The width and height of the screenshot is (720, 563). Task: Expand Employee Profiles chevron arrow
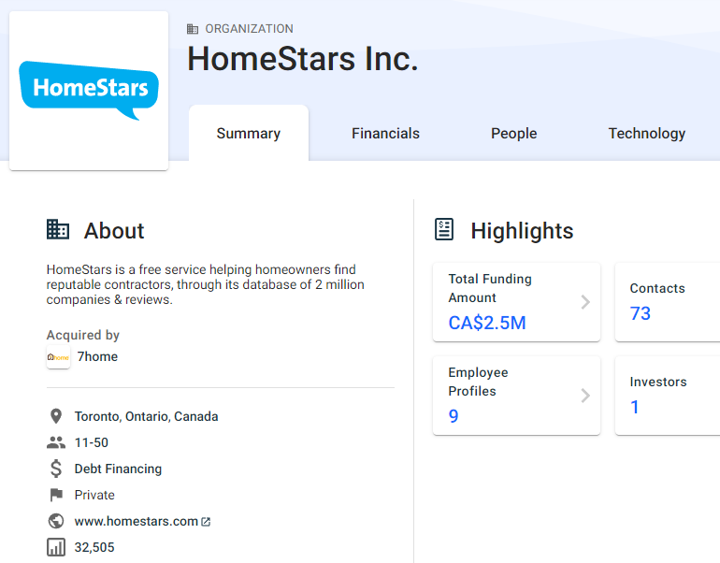[585, 396]
